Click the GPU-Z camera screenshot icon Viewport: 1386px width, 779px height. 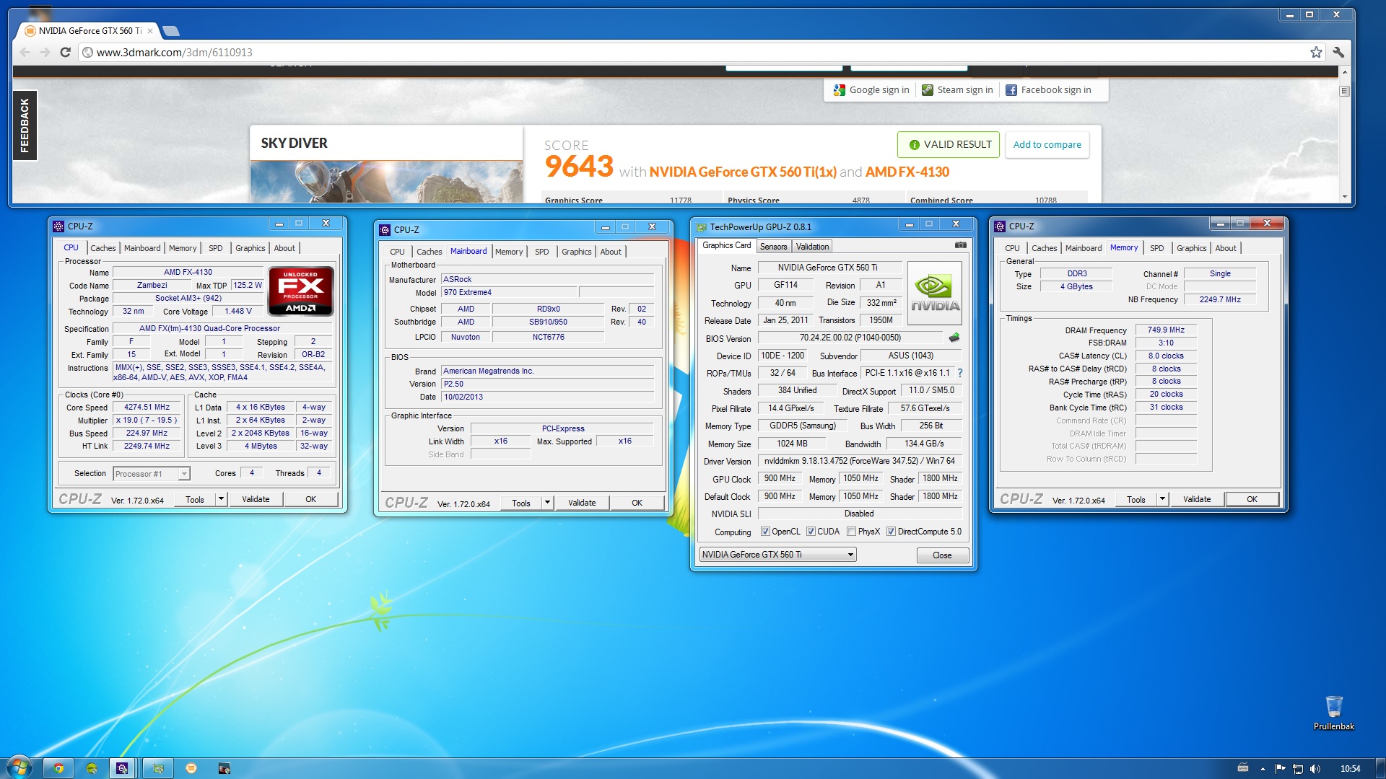[960, 245]
